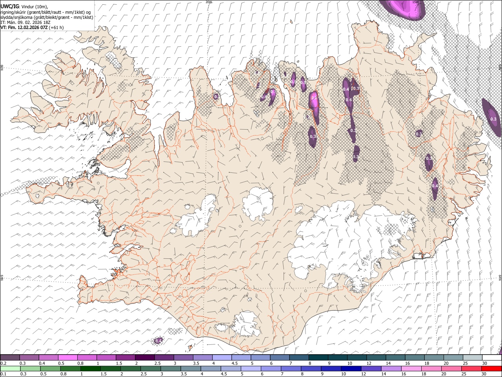Viewport: 502px width, 377px height.
Task: Click the "VT: Fim. 12.02.2026 07Z (+61 h)" line
Action: click(x=32, y=27)
